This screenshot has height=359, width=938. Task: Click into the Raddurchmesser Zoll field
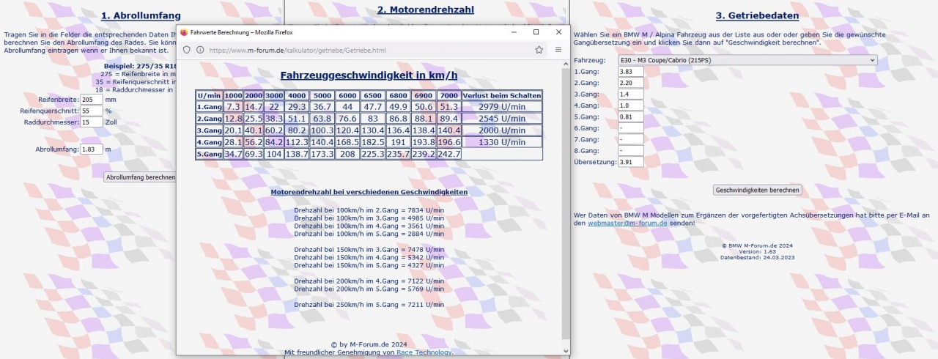point(92,122)
